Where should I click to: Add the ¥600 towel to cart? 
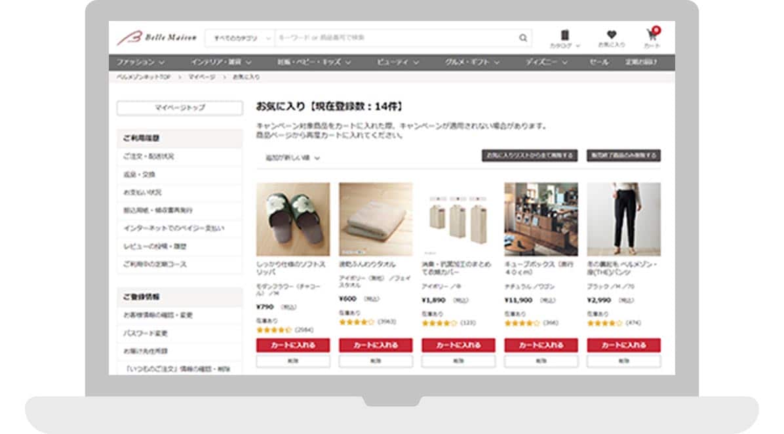pyautogui.click(x=376, y=345)
